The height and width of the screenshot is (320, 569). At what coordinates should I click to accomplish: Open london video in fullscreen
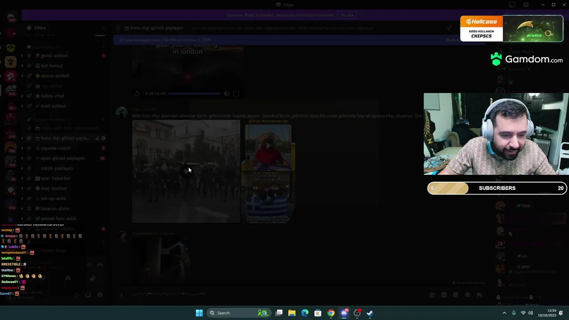pyautogui.click(x=236, y=94)
